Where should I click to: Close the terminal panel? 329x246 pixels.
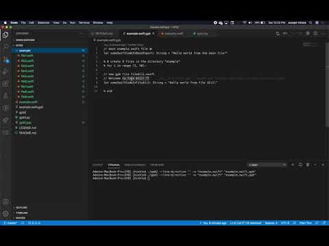[323, 165]
